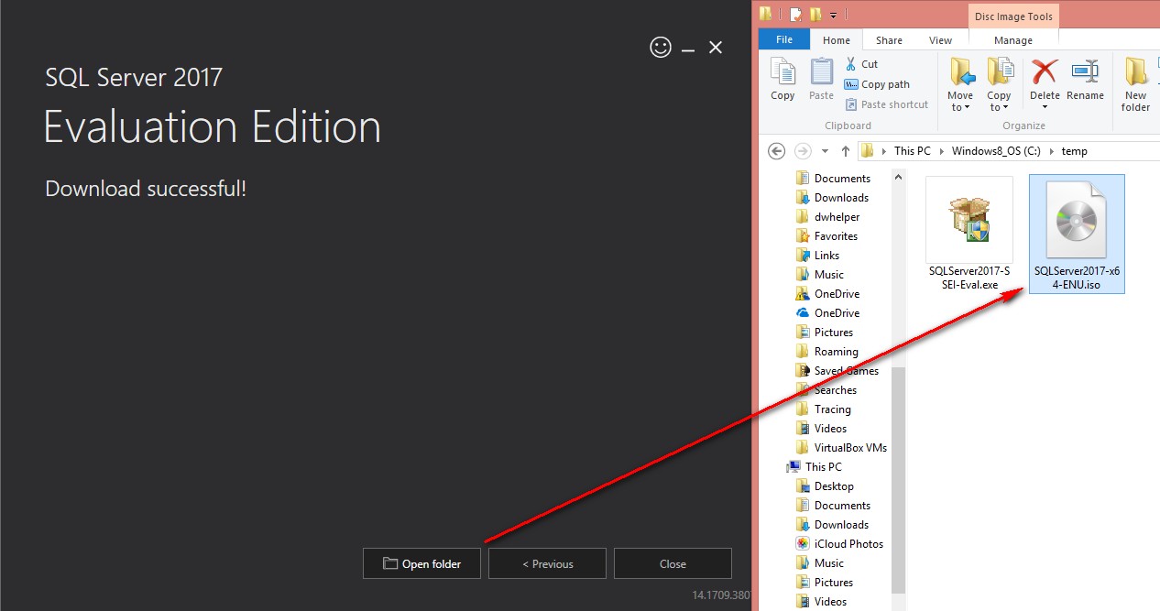Go back with Explorer's back arrow
Image resolution: width=1160 pixels, height=611 pixels.
pos(777,151)
